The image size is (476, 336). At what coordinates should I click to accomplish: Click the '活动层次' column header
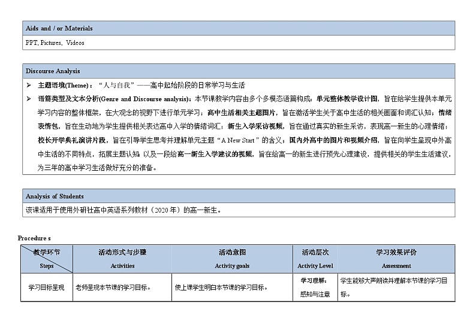click(x=315, y=252)
